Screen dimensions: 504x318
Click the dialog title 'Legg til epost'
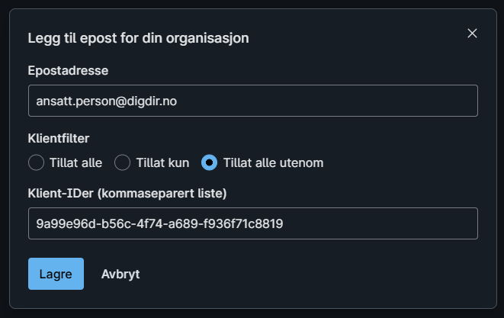coord(137,37)
